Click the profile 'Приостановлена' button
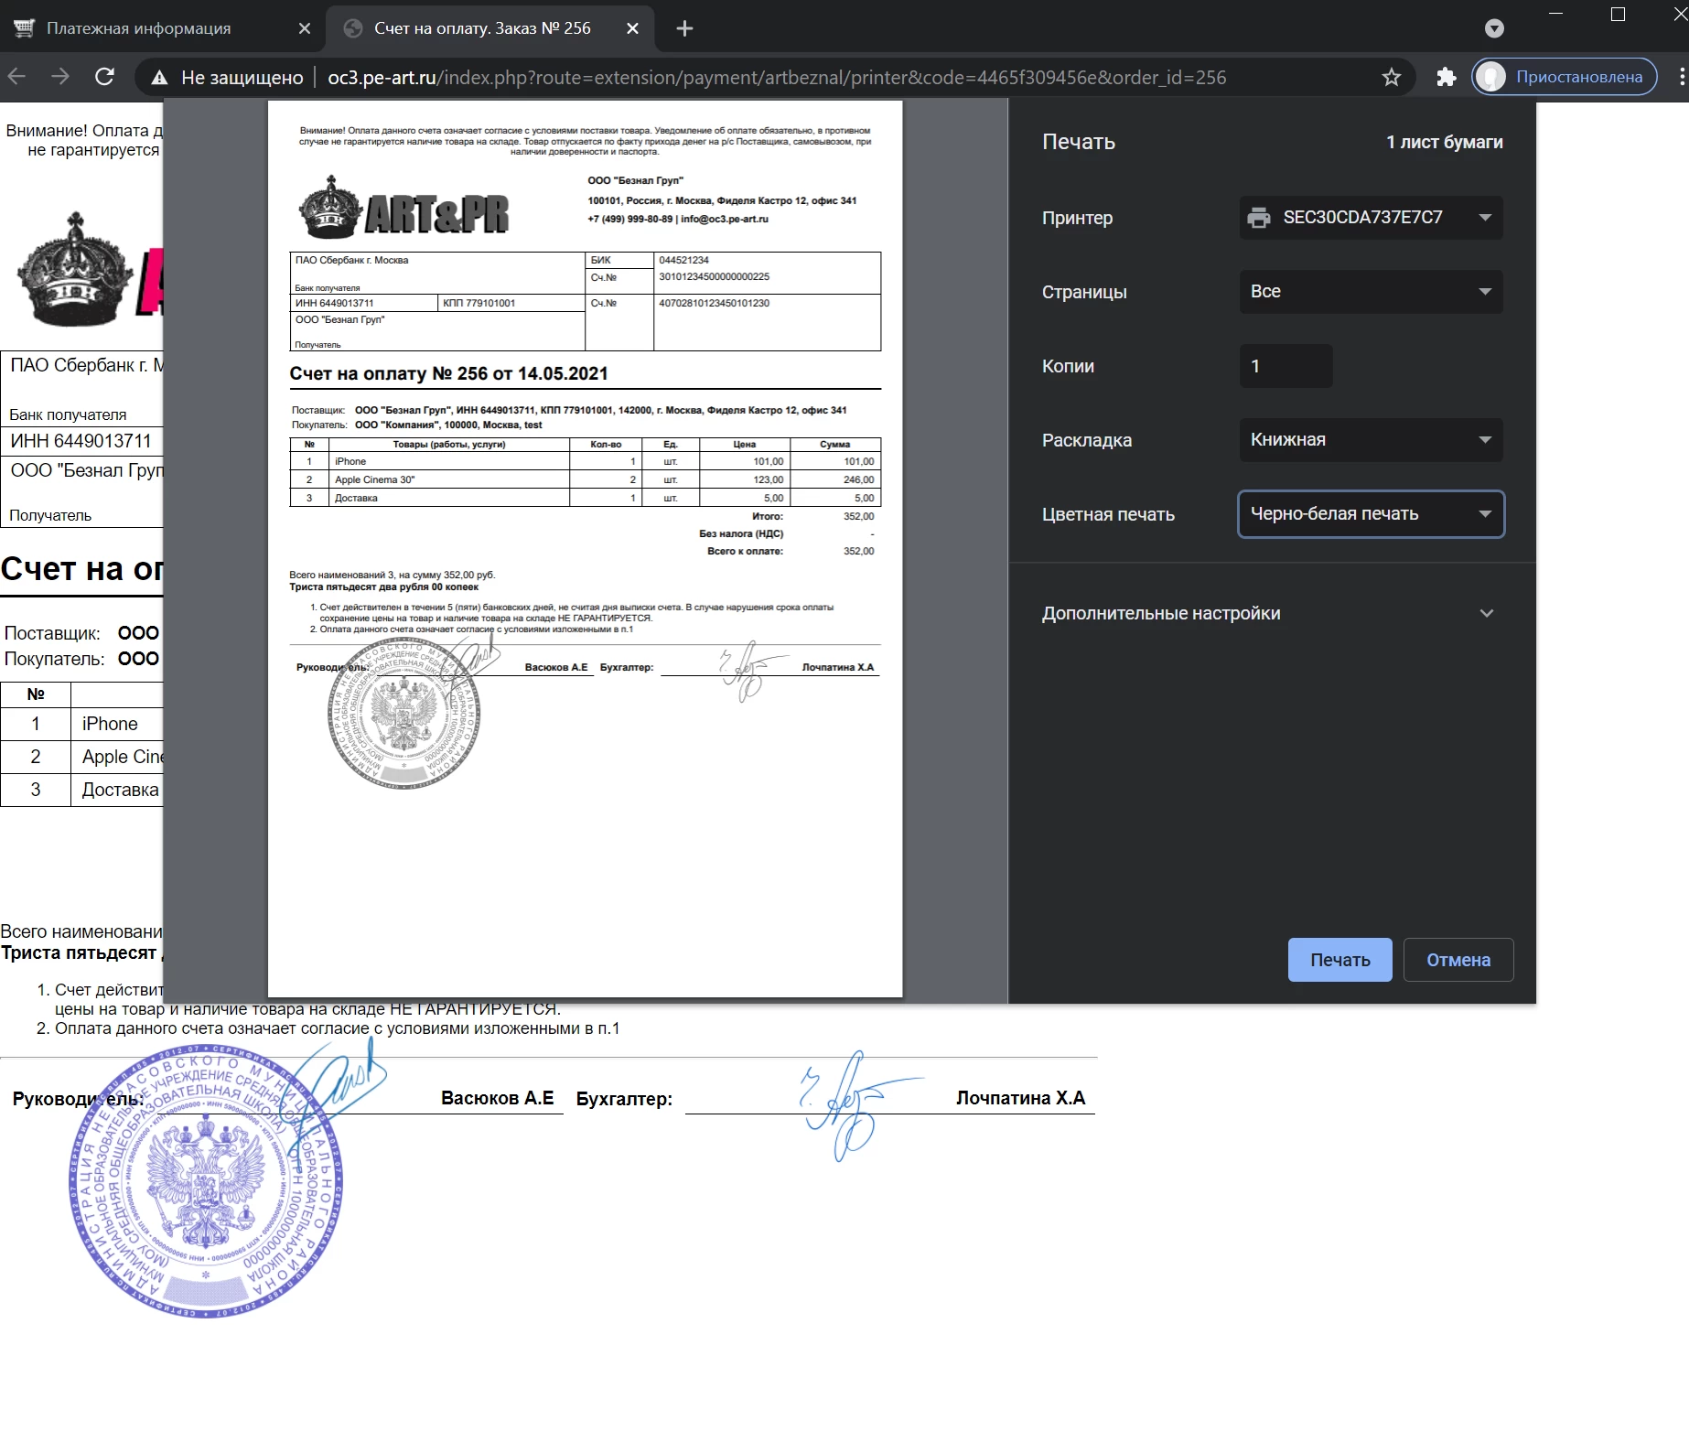Viewport: 1689px width, 1442px height. pyautogui.click(x=1565, y=77)
